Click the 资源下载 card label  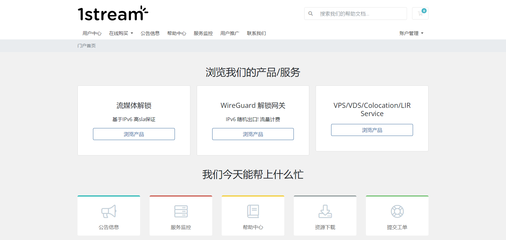click(x=325, y=227)
